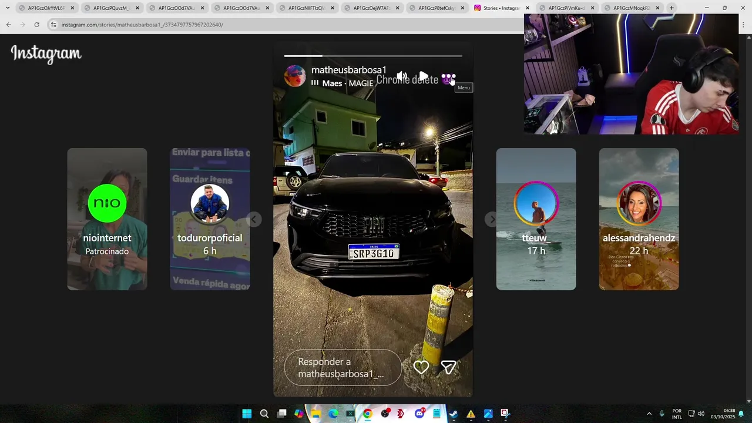Share story via paper plane icon
Image resolution: width=752 pixels, height=423 pixels.
[x=448, y=367]
